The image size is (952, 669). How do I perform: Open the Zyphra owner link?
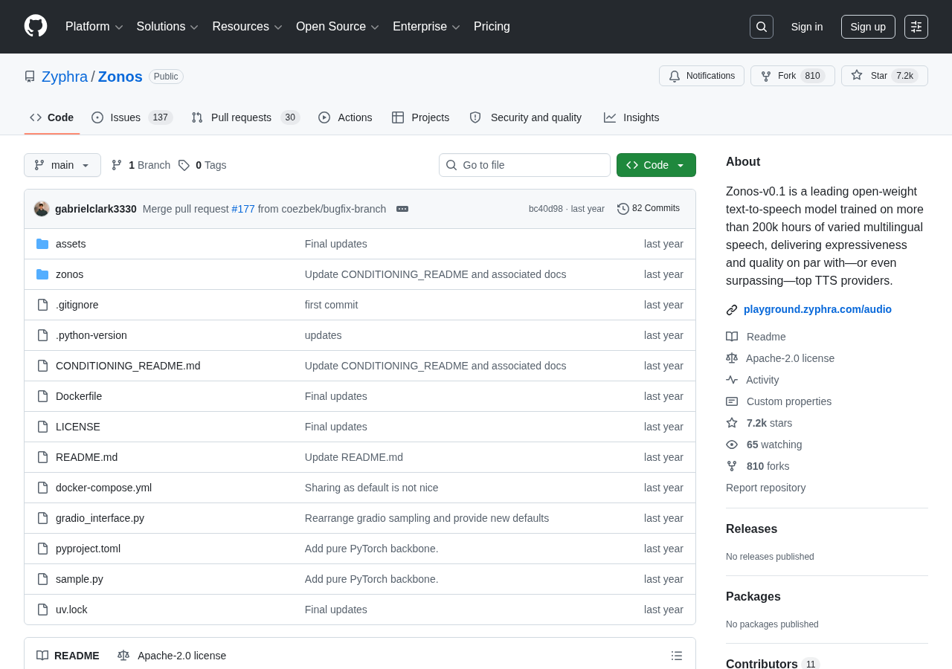65,77
